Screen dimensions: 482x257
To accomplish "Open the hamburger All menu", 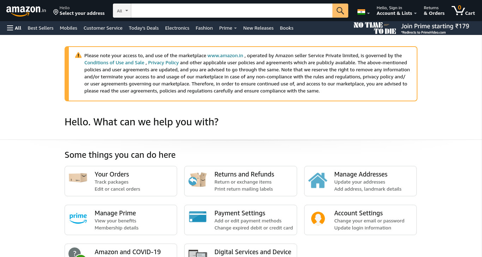I will pos(14,28).
